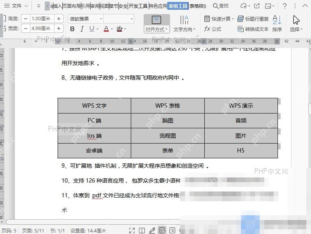Expand quick access toolbar dropdown
This screenshot has height=234, width=311.
click(x=39, y=6)
